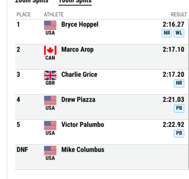Click Bryce Hoppel's USA flag icon
The image size is (189, 179).
coord(50,25)
